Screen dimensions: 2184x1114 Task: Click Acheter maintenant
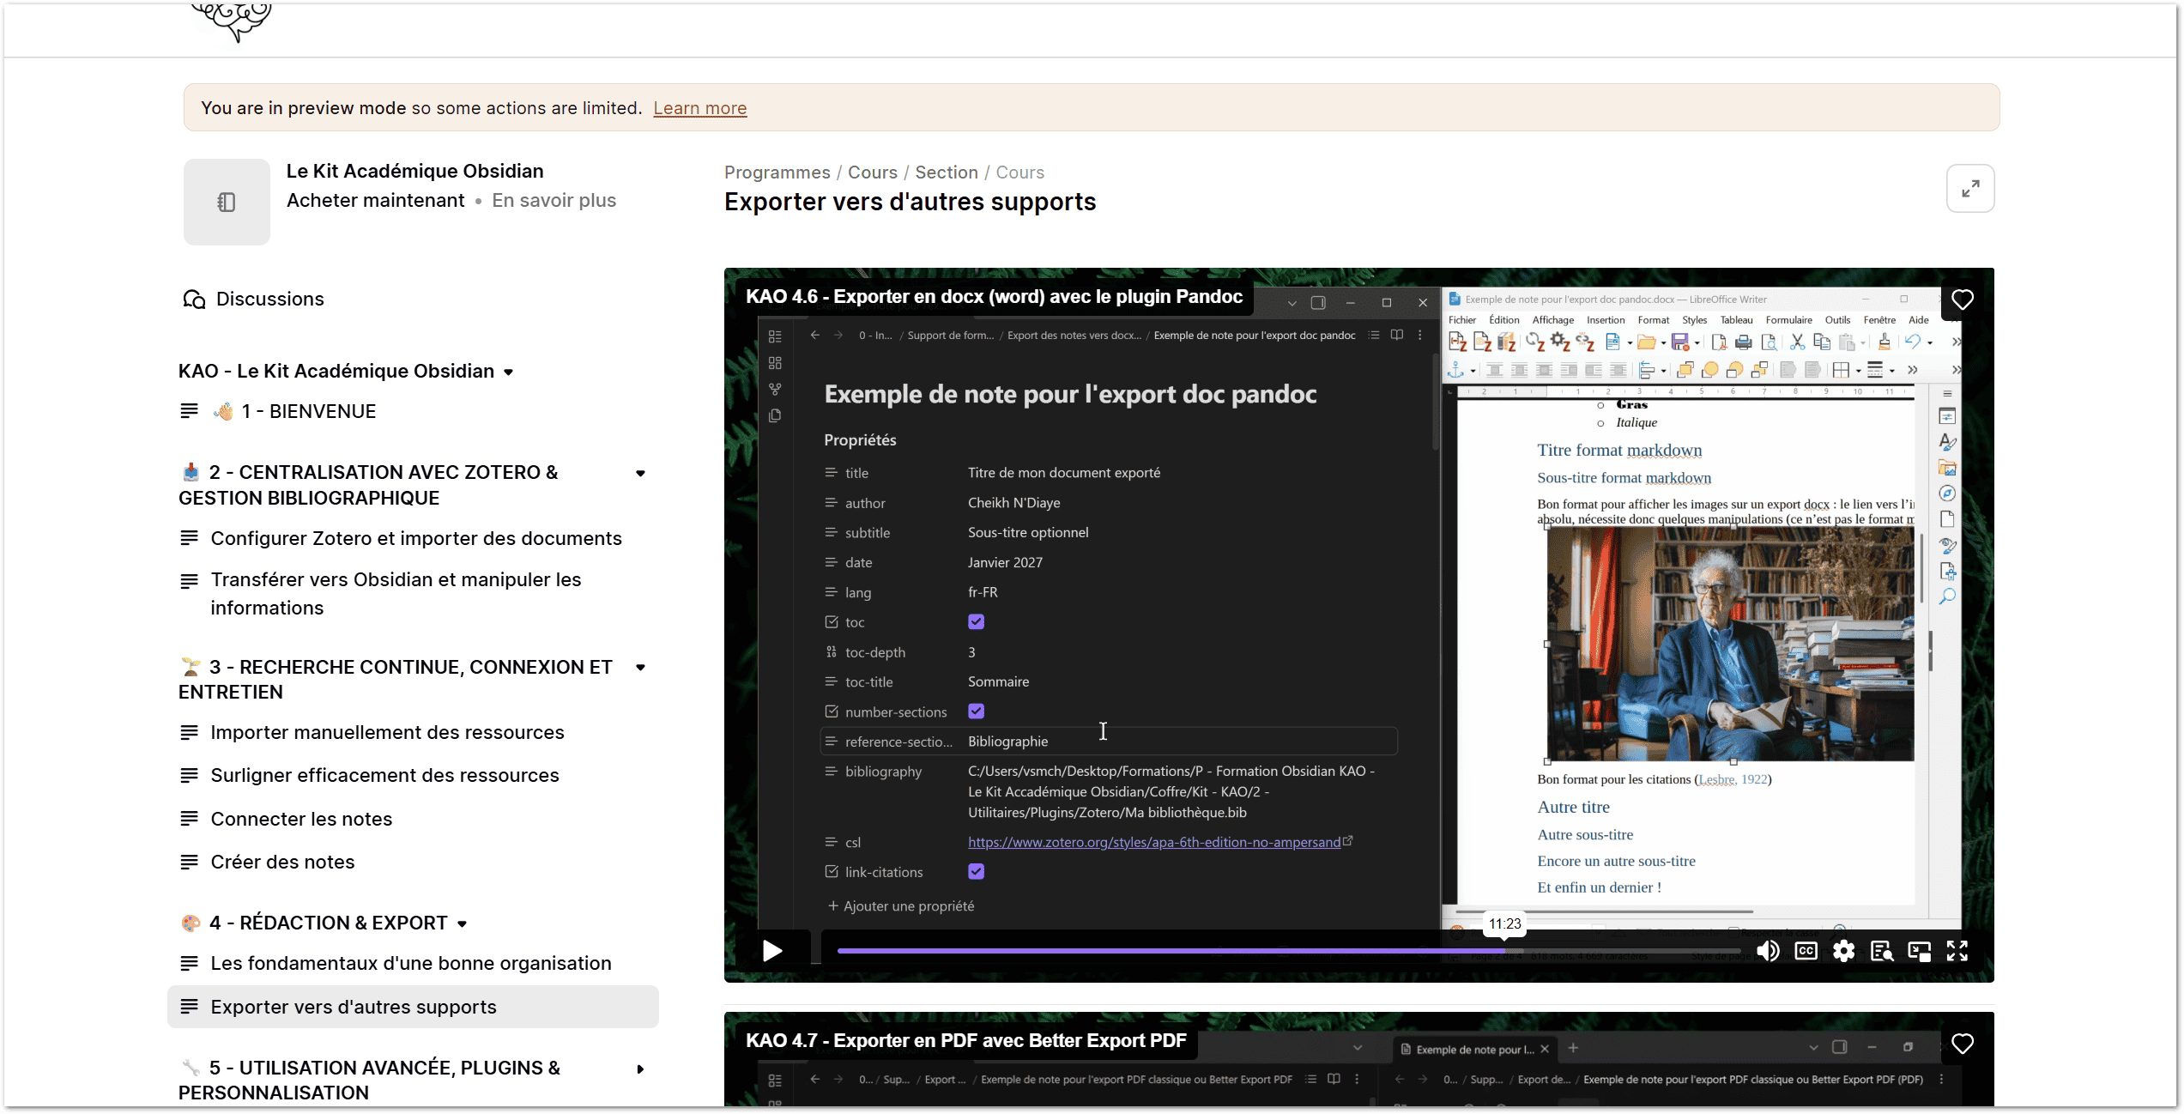coord(375,200)
